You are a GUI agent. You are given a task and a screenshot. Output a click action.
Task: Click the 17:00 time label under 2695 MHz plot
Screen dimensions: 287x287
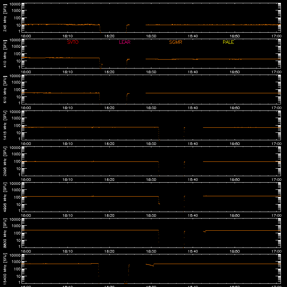(x=276, y=180)
